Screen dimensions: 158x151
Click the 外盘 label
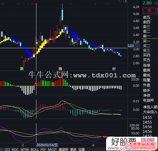coord(147,85)
